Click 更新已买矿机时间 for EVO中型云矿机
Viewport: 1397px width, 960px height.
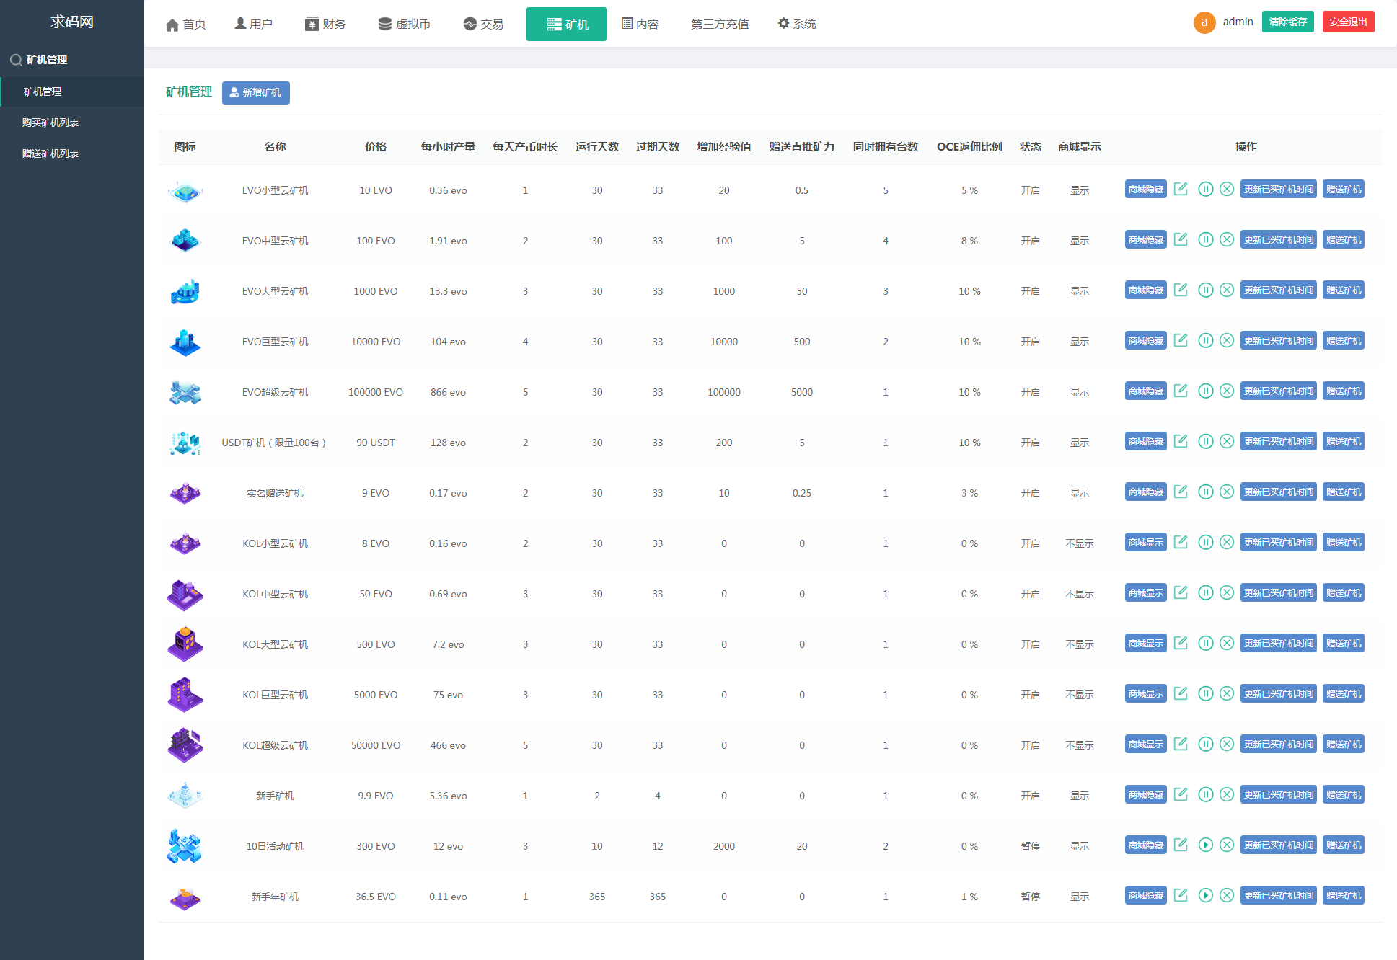pos(1279,239)
